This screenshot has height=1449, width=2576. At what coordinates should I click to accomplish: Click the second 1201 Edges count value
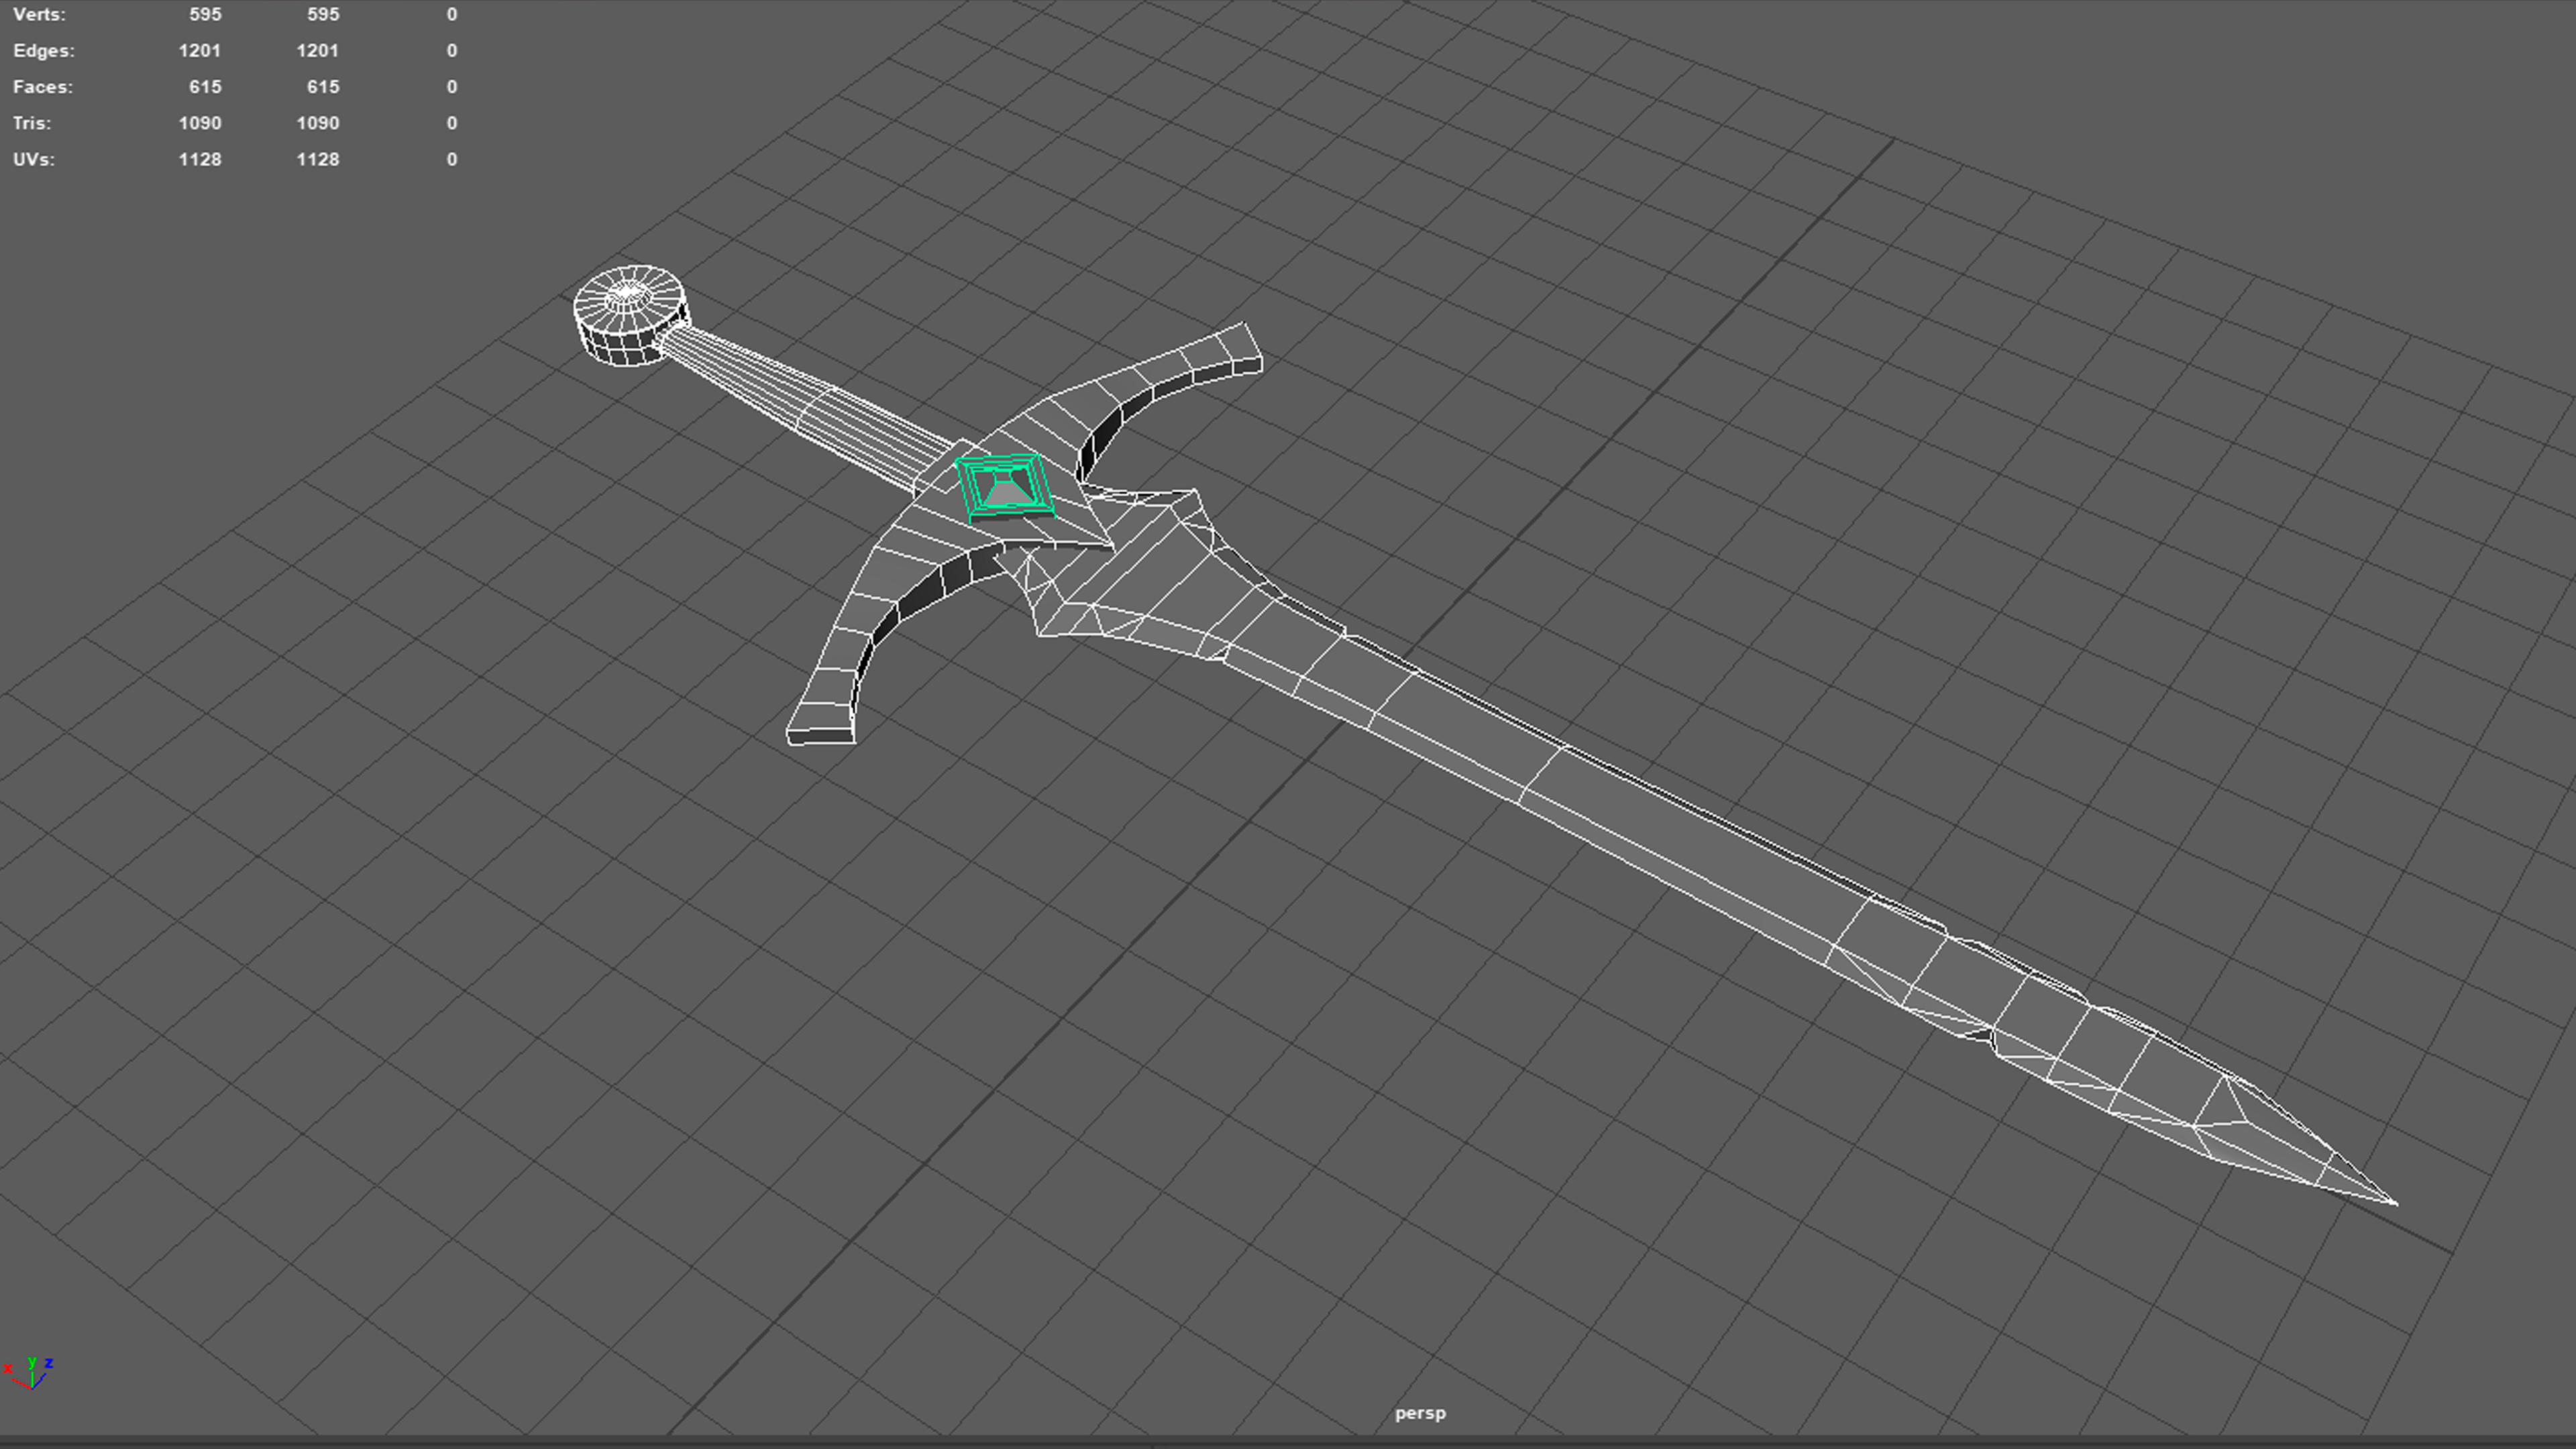[x=317, y=50]
